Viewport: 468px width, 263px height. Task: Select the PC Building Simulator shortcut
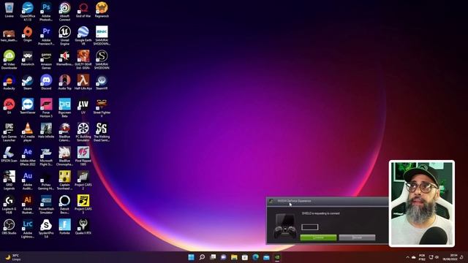83,132
